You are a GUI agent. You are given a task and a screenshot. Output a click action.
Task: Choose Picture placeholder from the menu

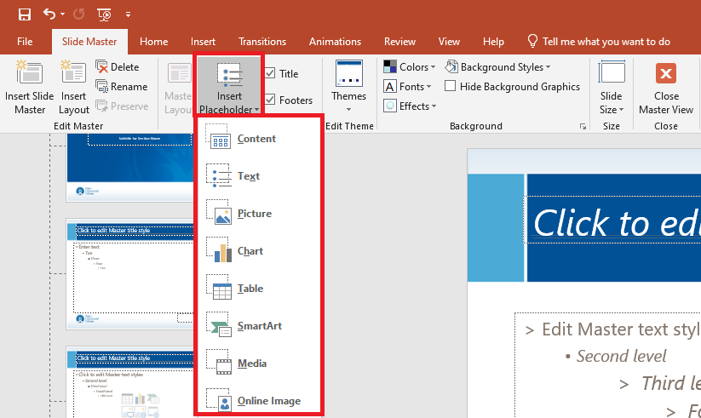(x=258, y=214)
